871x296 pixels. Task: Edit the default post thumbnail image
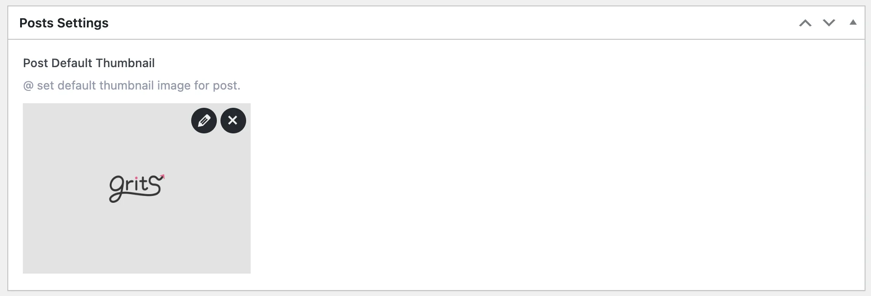tap(204, 121)
